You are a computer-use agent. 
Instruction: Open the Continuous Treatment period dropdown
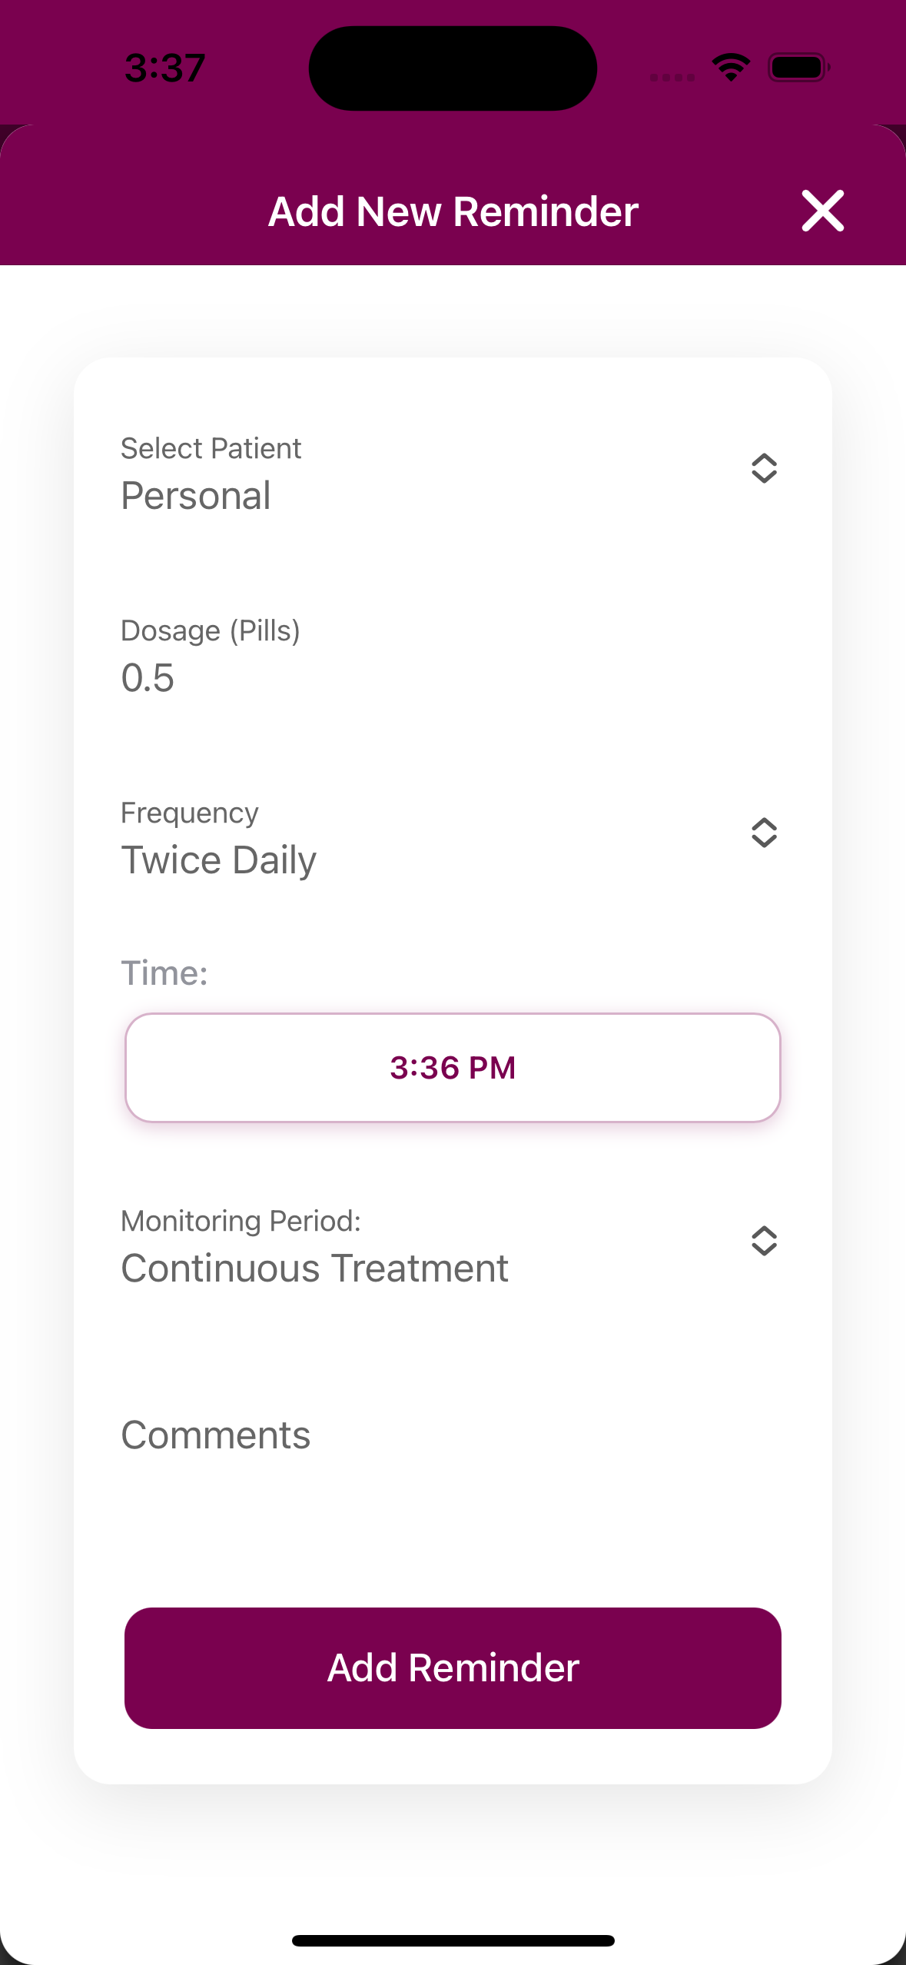pos(315,1268)
